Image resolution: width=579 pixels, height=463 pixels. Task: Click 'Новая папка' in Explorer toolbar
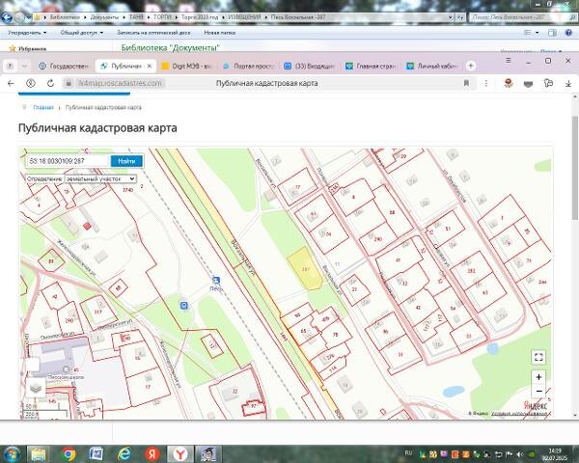[220, 33]
